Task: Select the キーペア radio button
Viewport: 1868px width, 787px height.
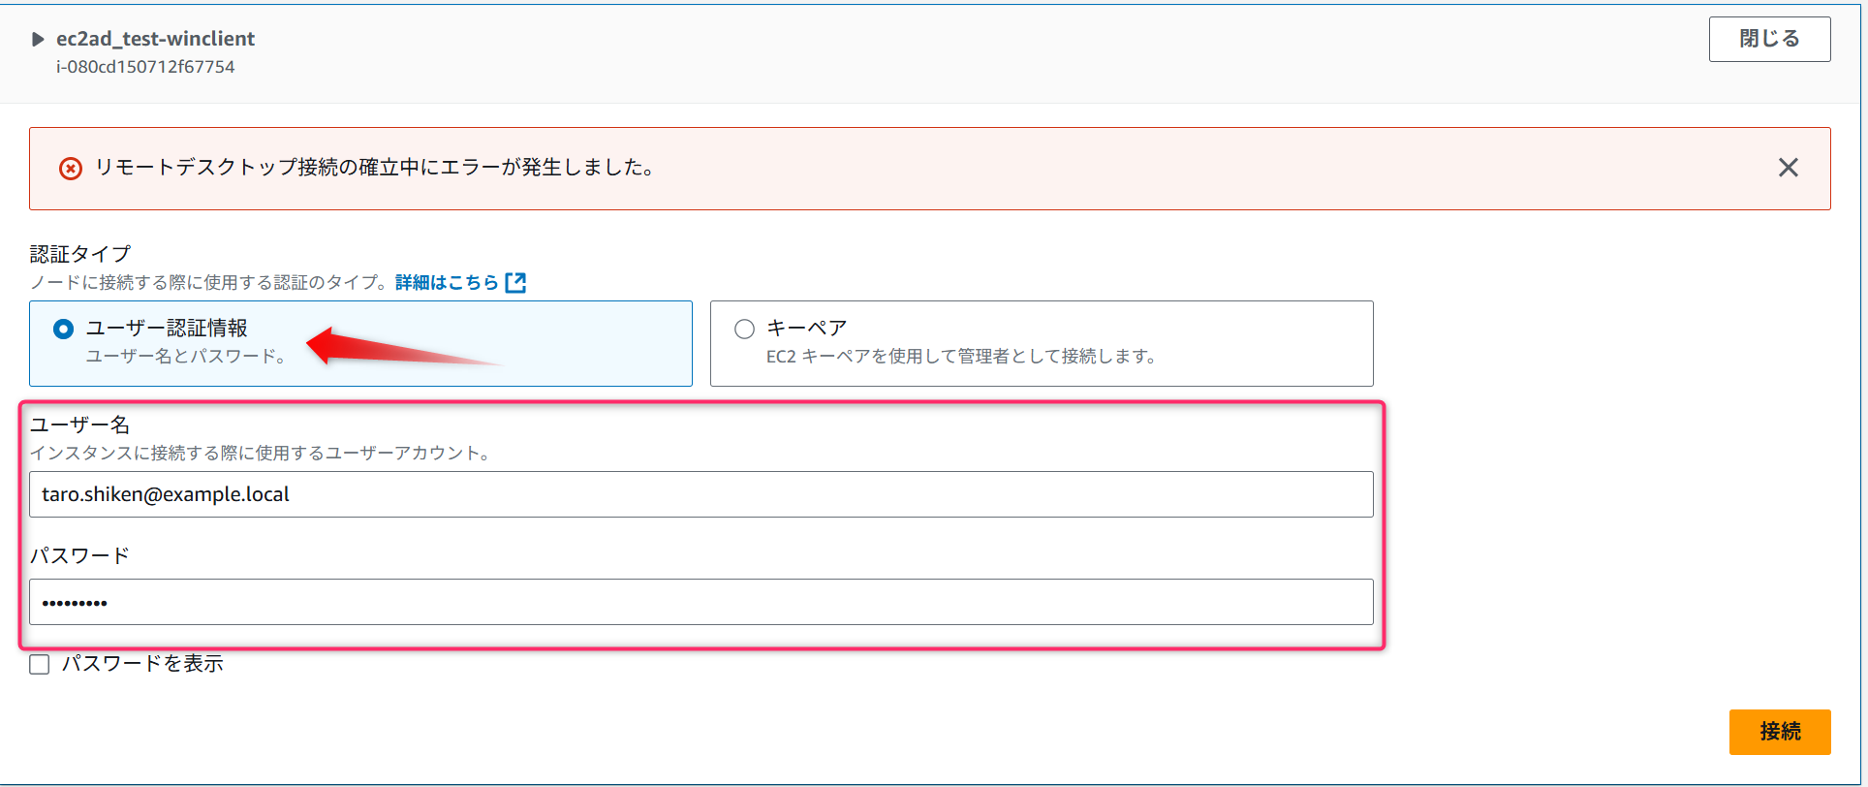Action: click(x=744, y=330)
